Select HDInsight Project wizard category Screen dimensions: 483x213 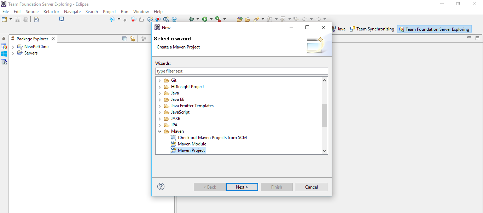[x=187, y=87]
